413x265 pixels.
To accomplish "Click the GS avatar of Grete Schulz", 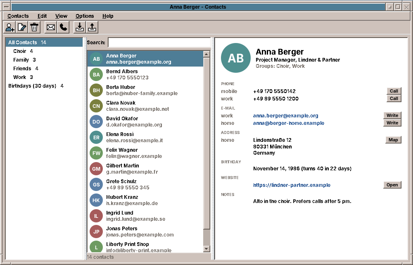I will [x=96, y=184].
